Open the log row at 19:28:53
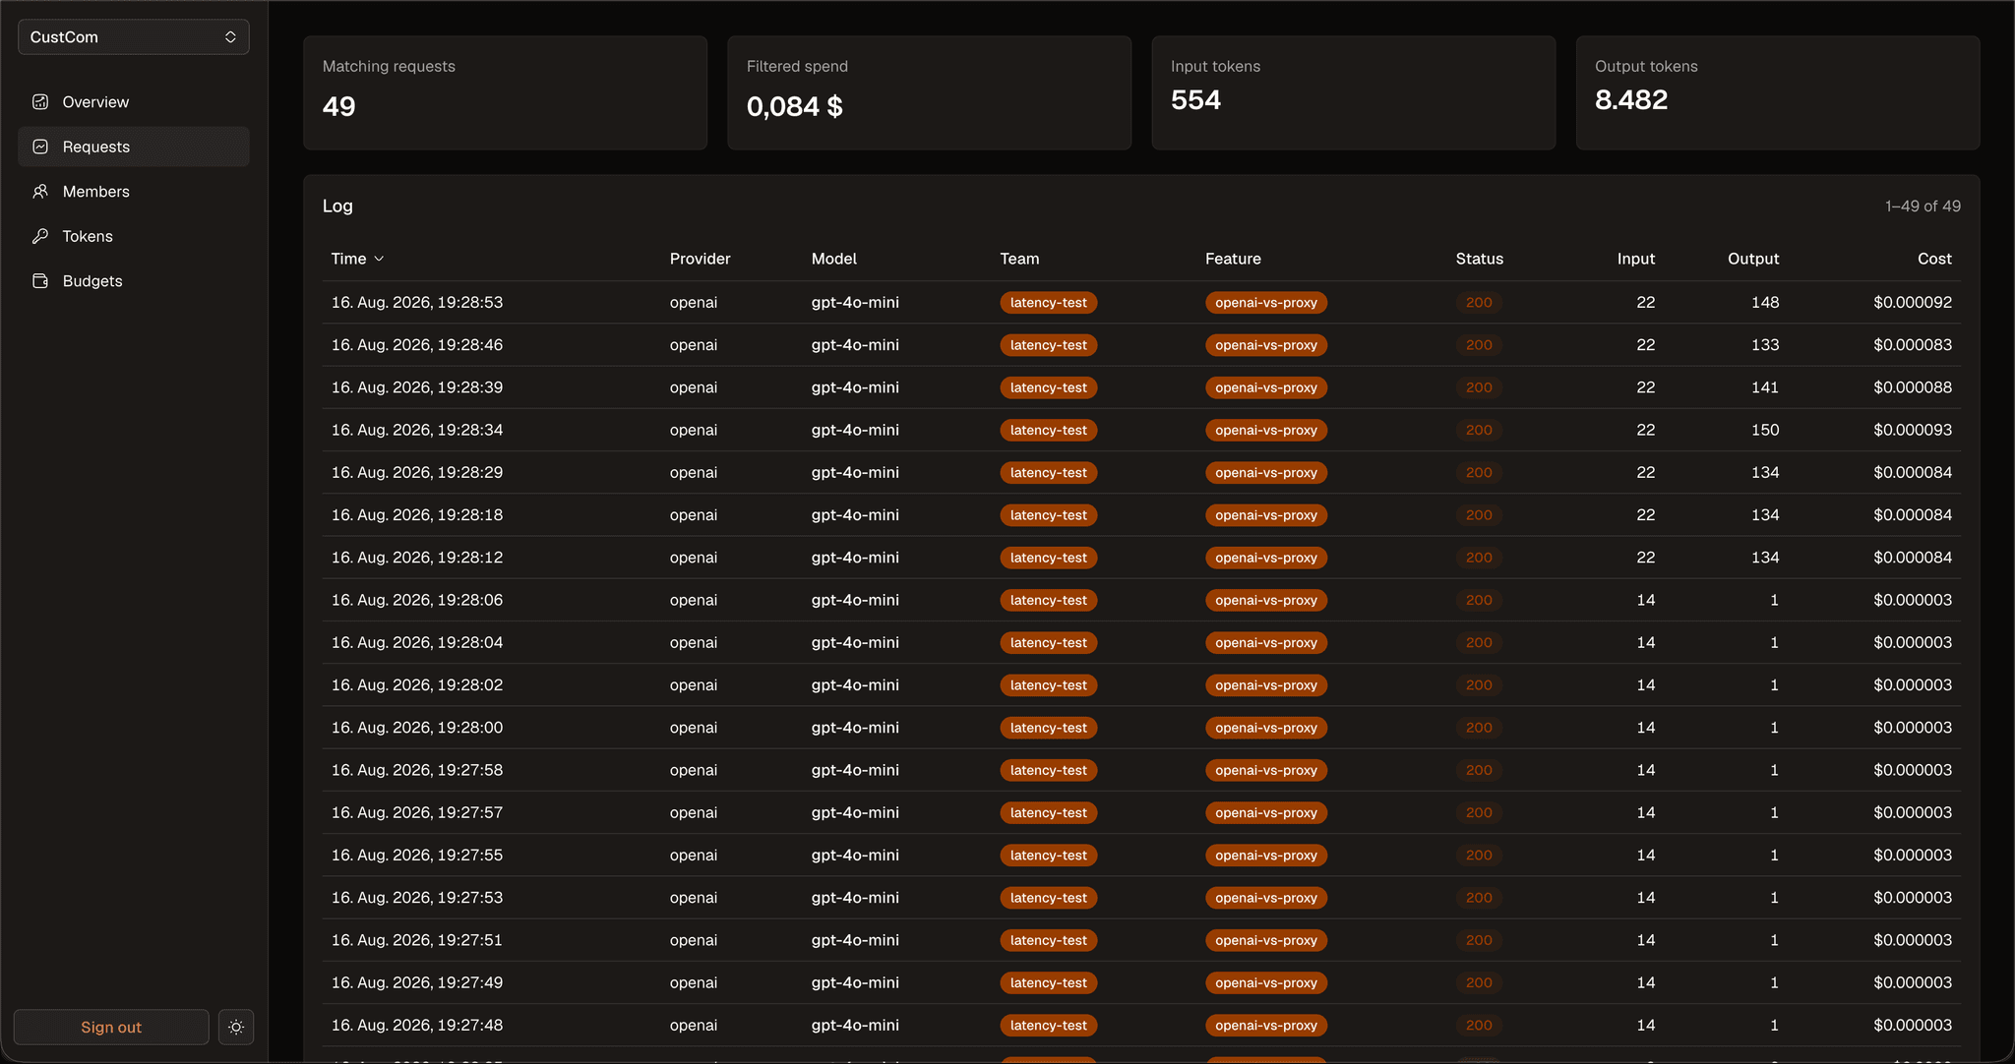Screen dimensions: 2015x1064 pyautogui.click(x=1141, y=303)
